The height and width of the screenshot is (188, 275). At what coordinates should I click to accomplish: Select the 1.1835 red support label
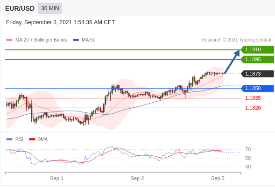(253, 98)
